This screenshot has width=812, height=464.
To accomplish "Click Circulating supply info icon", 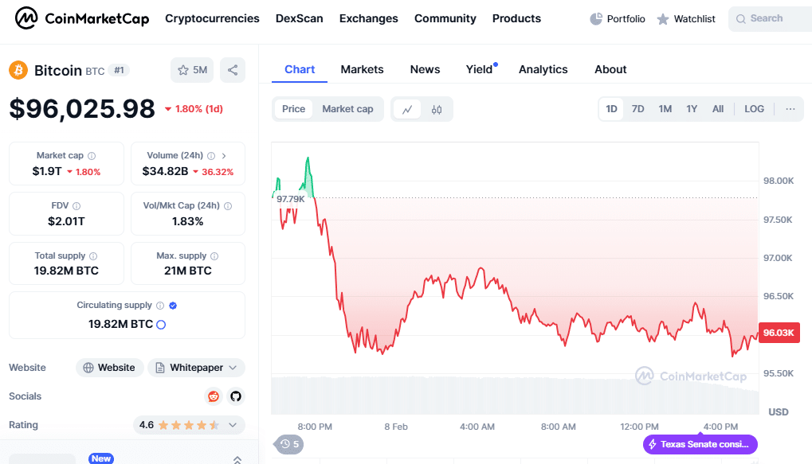I will 160,305.
